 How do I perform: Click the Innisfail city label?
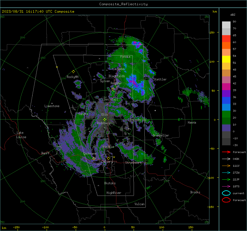(x=111, y=99)
